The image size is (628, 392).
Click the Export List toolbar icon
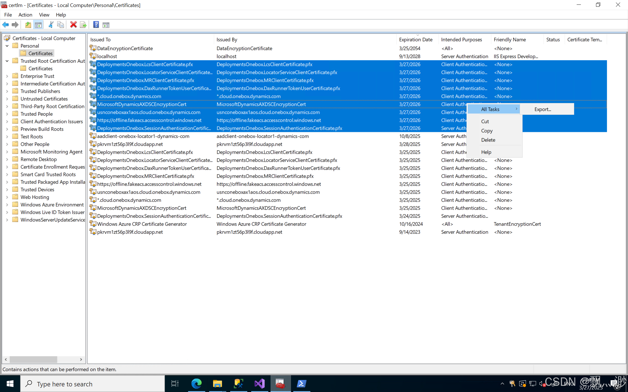pos(83,25)
